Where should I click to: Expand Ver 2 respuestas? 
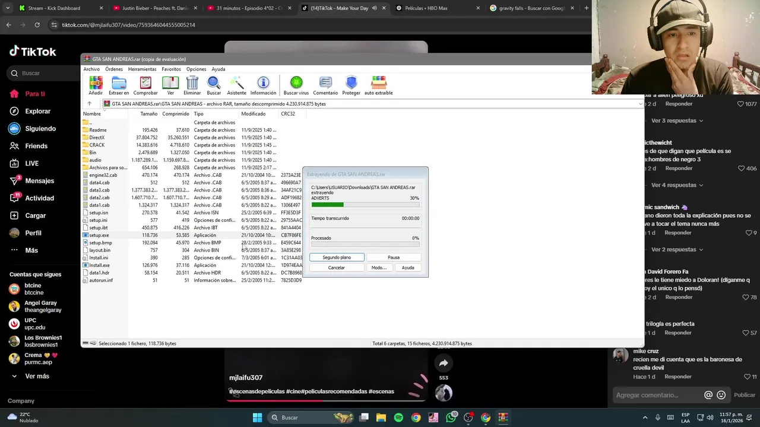pyautogui.click(x=677, y=249)
